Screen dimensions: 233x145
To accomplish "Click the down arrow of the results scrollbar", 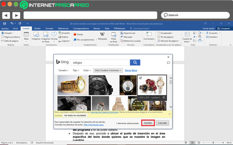I will tap(171, 107).
